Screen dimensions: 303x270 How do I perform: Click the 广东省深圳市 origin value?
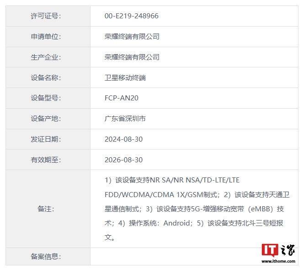[125, 119]
